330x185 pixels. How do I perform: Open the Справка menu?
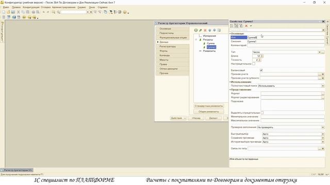[103, 7]
